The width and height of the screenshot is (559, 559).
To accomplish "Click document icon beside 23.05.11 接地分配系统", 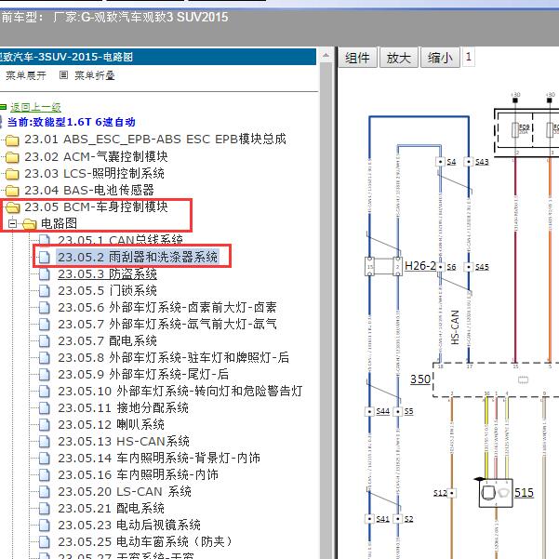I will point(45,407).
